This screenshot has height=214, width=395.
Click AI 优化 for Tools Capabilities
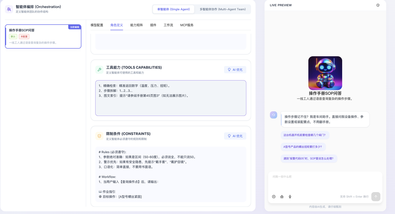(235, 70)
